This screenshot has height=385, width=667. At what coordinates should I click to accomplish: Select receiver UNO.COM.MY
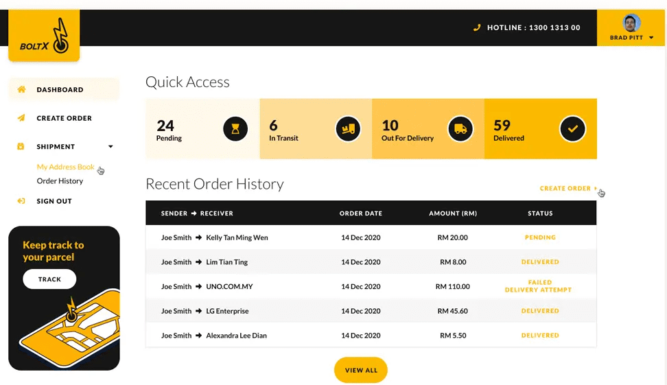229,286
